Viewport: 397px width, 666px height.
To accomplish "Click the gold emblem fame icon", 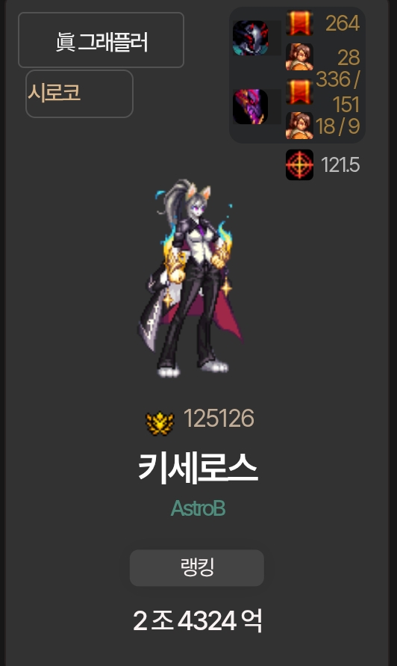I will click(160, 423).
